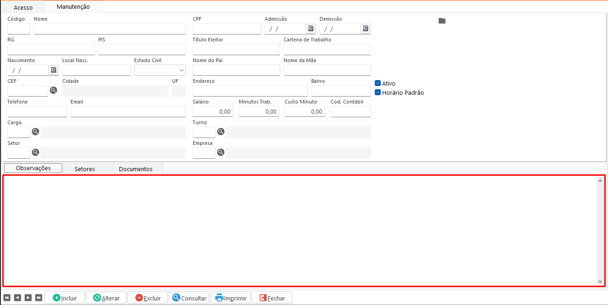This screenshot has height=305, width=608.
Task: Open the Nascimento date calendar picker
Action: (x=53, y=70)
